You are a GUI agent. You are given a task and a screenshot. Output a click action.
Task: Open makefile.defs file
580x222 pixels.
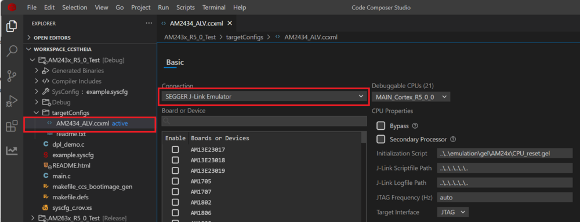(70, 197)
